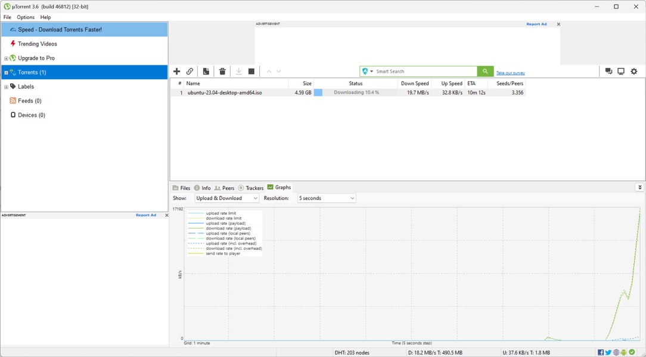The width and height of the screenshot is (646, 357).
Task: Click the Downloading 10.4% progress bar
Action: point(356,93)
